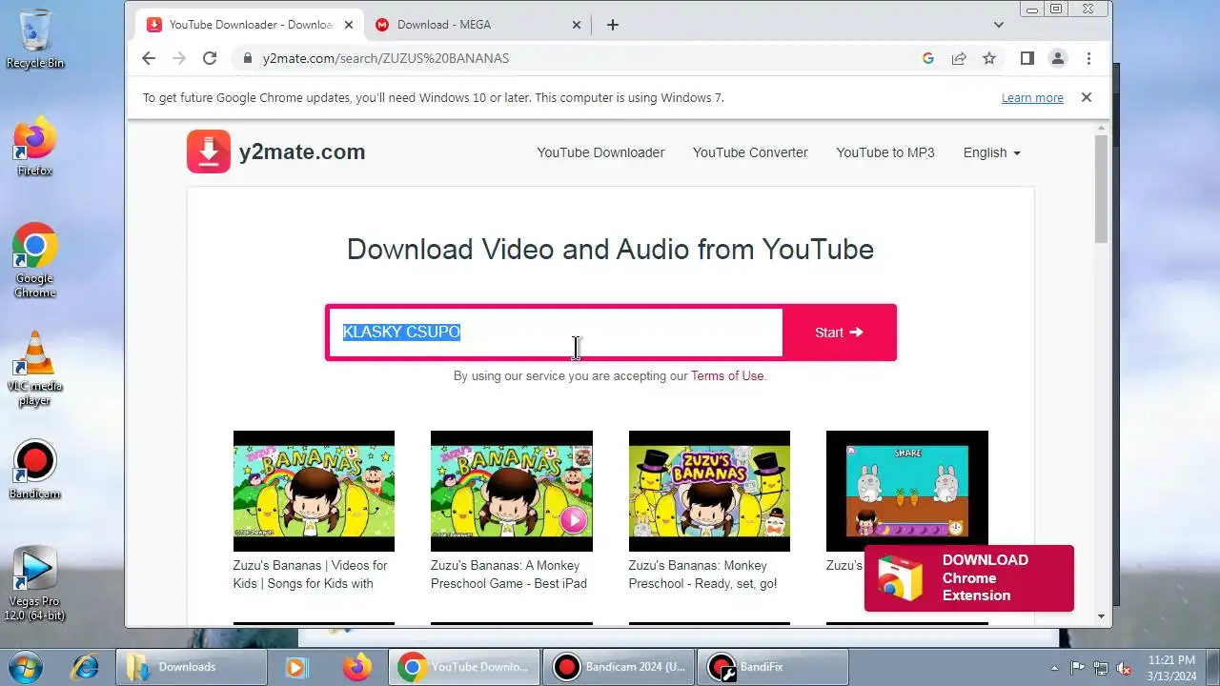Image resolution: width=1220 pixels, height=686 pixels.
Task: Open the Chrome profile avatar icon
Action: (x=1057, y=58)
